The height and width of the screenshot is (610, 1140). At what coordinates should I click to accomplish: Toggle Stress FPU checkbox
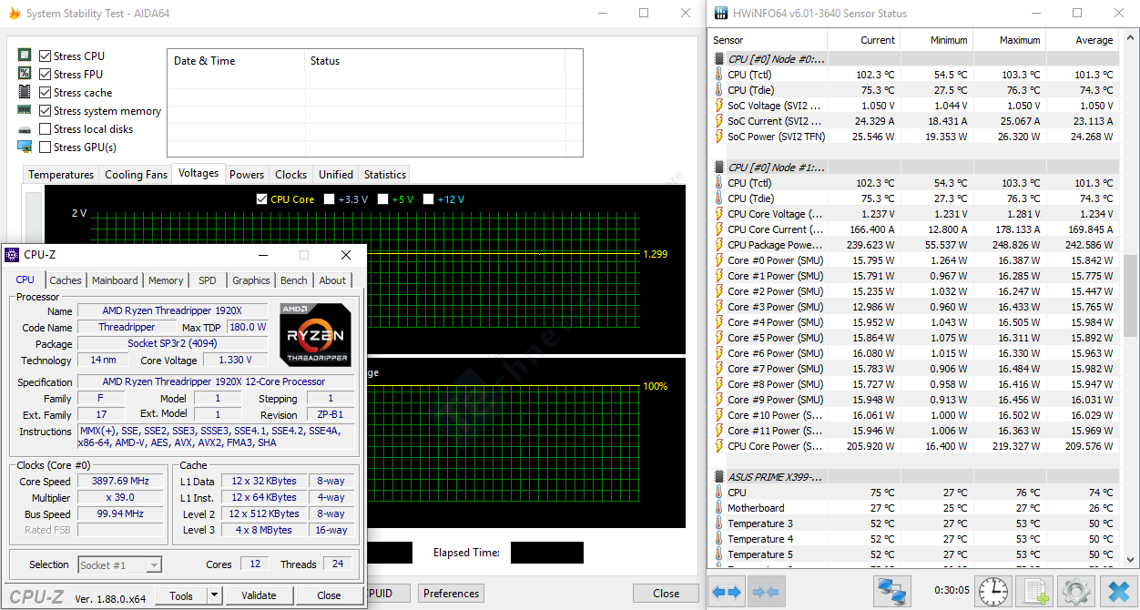pos(45,74)
